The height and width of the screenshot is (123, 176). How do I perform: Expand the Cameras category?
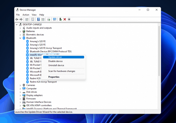[x=20, y=85]
